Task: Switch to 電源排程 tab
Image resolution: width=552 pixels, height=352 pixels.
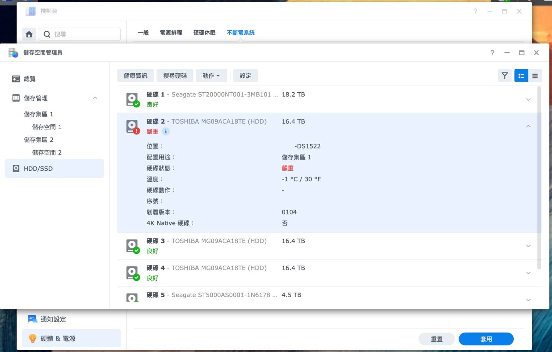Action: pos(171,32)
